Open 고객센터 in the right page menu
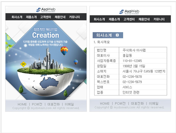Viewport: 176px width, 133px height. pyautogui.click(x=129, y=19)
